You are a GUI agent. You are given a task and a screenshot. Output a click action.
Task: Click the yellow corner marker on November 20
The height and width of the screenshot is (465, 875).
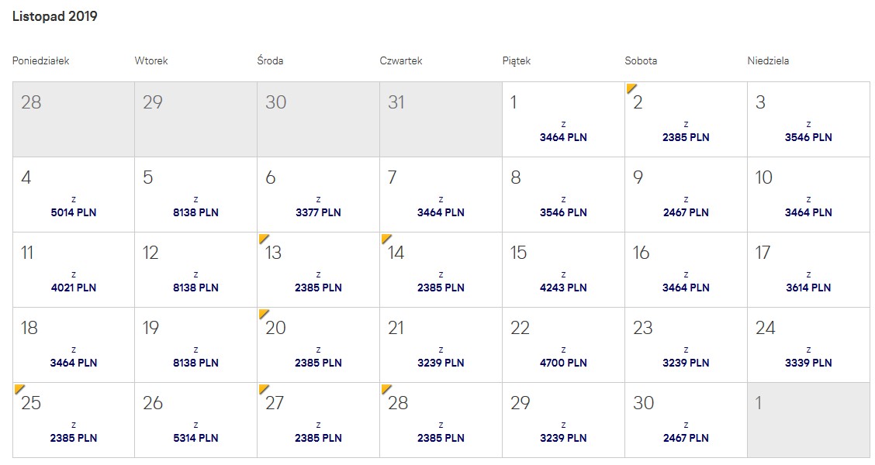263,313
